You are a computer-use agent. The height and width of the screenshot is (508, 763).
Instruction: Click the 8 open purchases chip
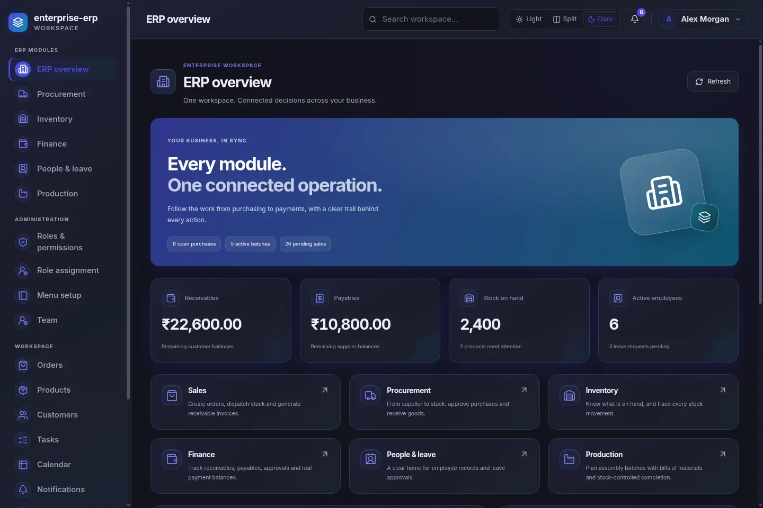[x=194, y=244]
